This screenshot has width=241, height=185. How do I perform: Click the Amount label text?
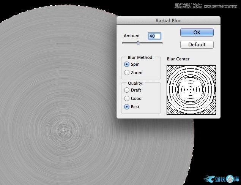click(x=132, y=36)
